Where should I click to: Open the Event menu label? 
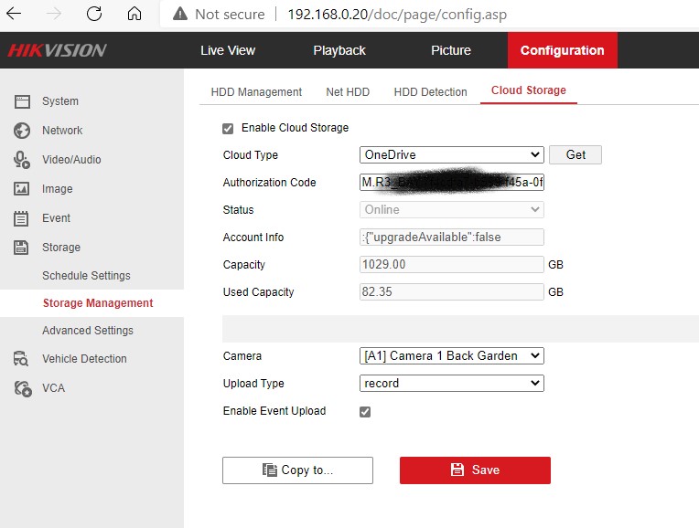pyautogui.click(x=56, y=218)
